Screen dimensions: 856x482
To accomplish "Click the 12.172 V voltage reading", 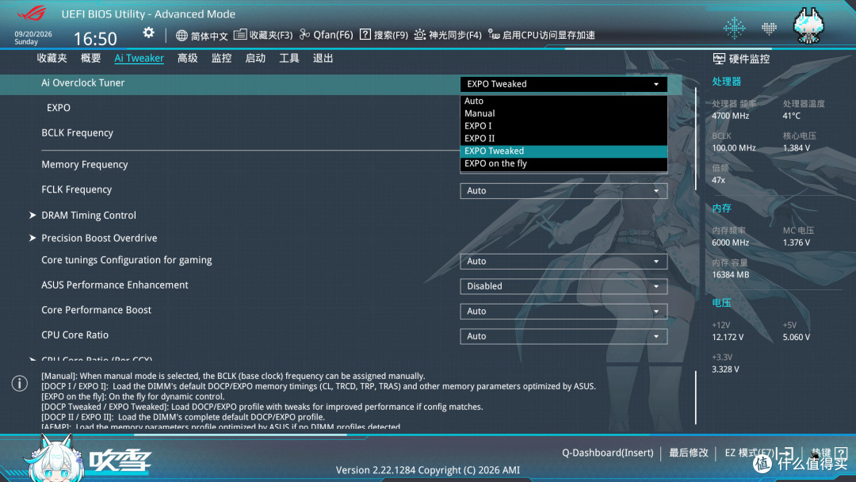I will pos(728,338).
